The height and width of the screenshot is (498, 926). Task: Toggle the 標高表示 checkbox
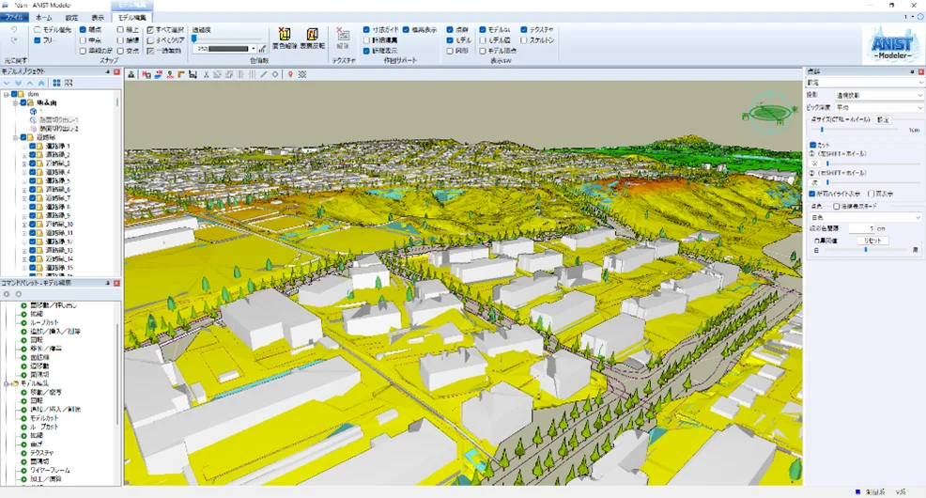click(407, 29)
